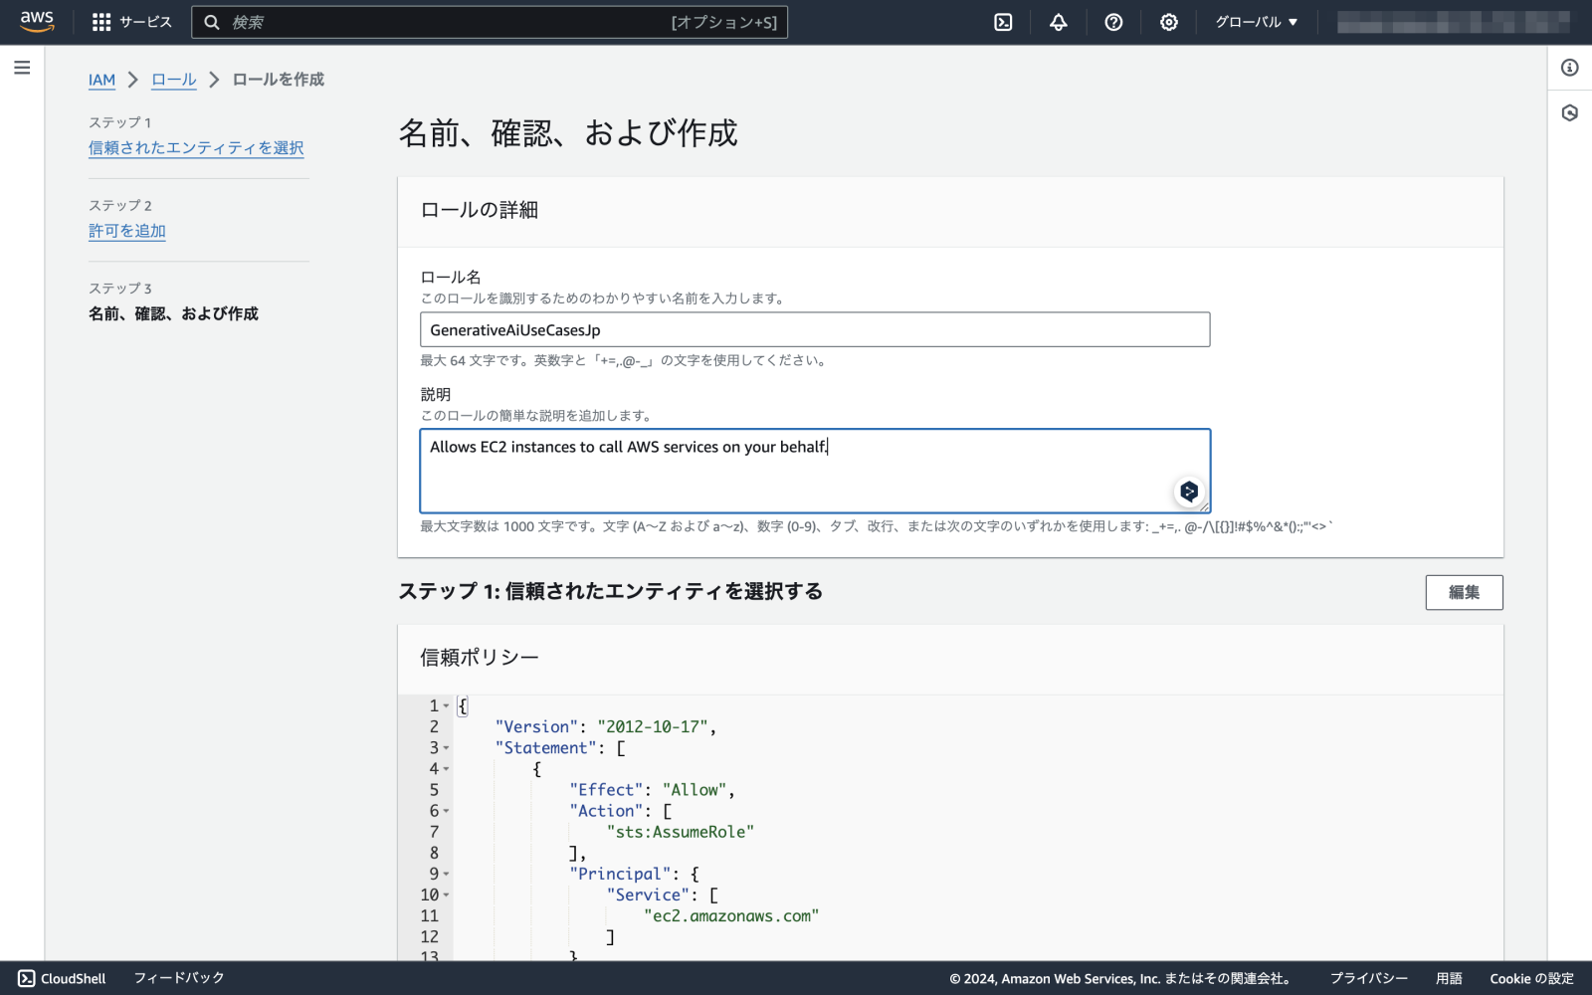
Task: Click the search bar in the top navigation
Action: 488,22
